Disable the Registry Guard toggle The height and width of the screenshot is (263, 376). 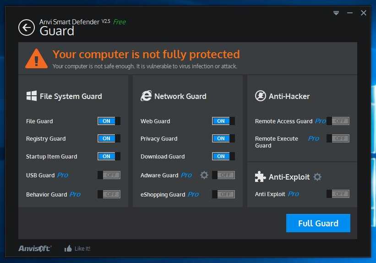[109, 138]
